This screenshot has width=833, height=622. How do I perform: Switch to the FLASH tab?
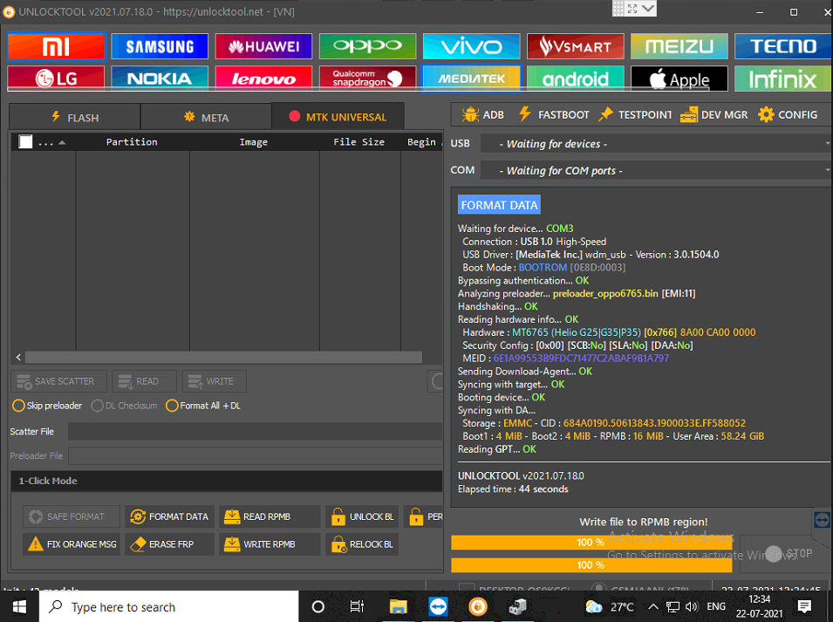click(x=75, y=118)
